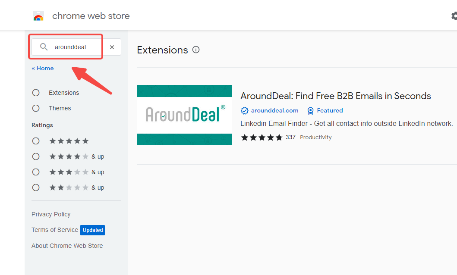Click the verified badge icon next to arounddeal.com
Screen dimensions: 457x275
tap(245, 111)
